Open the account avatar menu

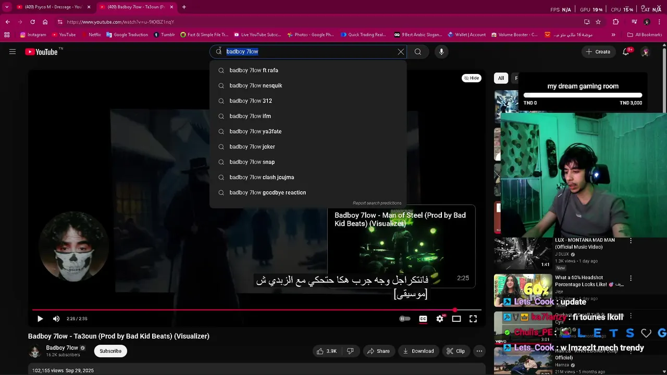point(645,52)
